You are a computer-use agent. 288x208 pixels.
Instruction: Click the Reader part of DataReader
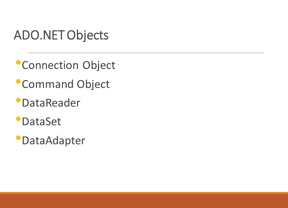pos(63,103)
